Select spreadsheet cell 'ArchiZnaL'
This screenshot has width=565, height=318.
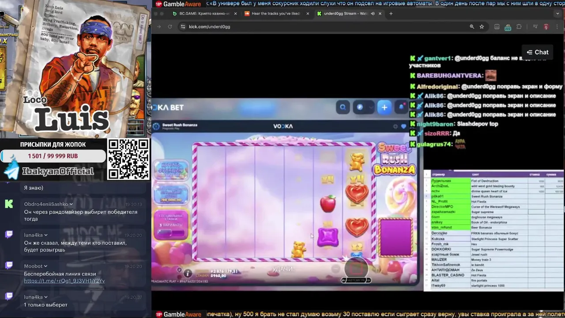point(450,186)
